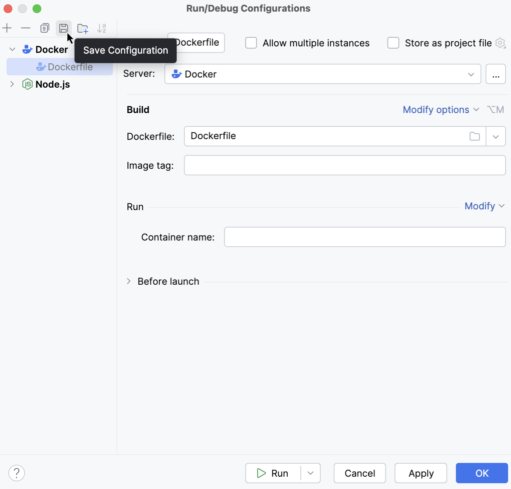
Task: Add a new run configuration
Action: [x=7, y=28]
